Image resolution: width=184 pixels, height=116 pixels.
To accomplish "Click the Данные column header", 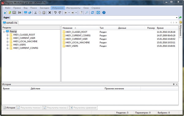I will click(x=131, y=28).
